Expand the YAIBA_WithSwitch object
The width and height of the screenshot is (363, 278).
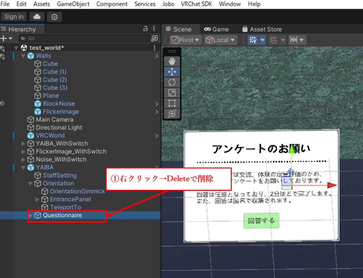click(24, 144)
